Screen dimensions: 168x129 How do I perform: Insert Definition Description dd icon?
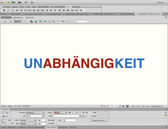pyautogui.click(x=68, y=10)
